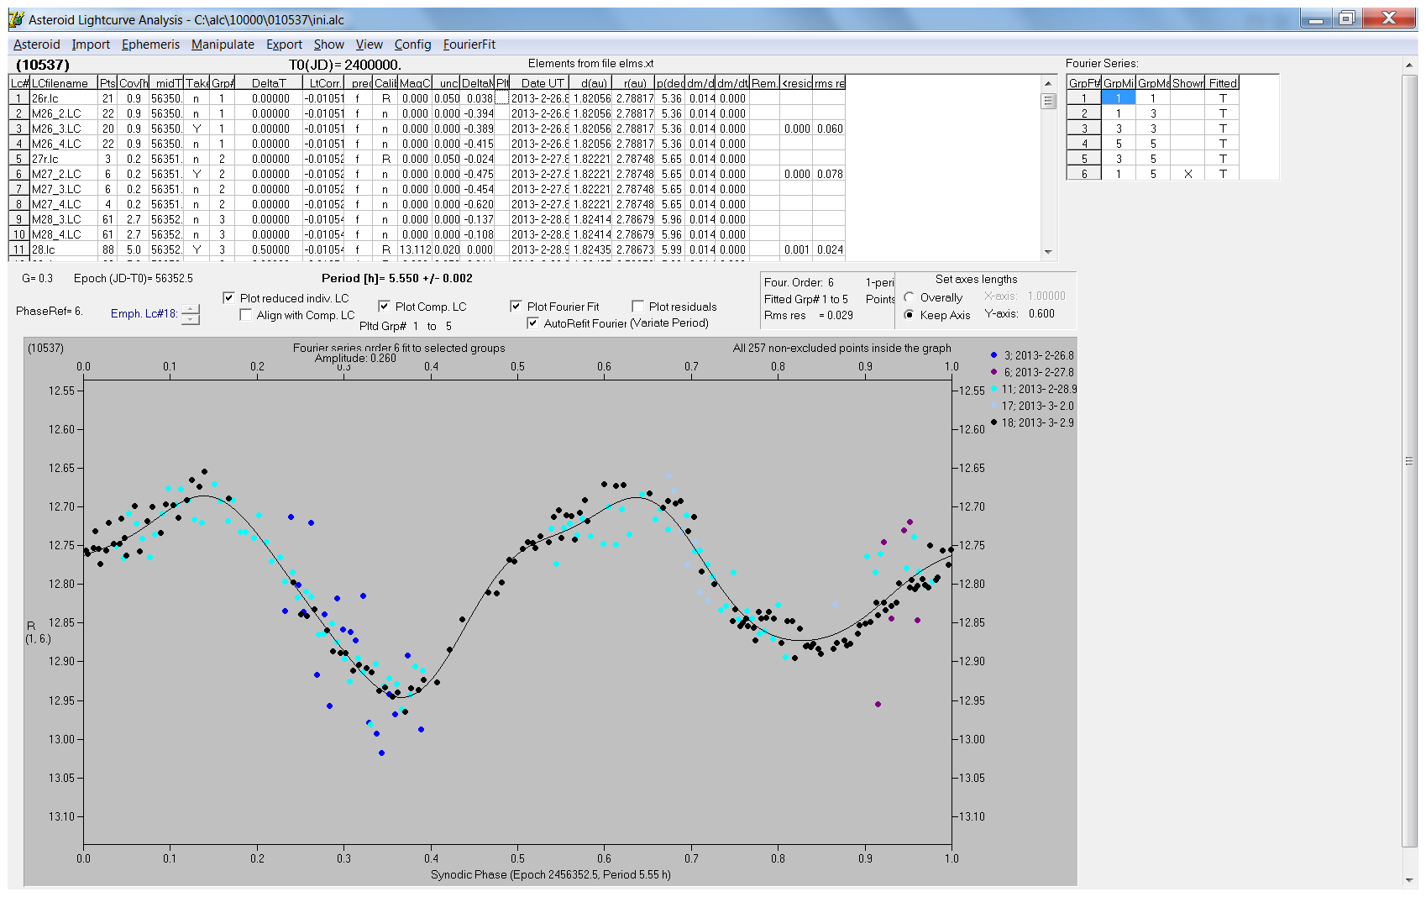Screen dimensions: 1426x897
Task: Open the FourierFit menu
Action: coord(469,45)
